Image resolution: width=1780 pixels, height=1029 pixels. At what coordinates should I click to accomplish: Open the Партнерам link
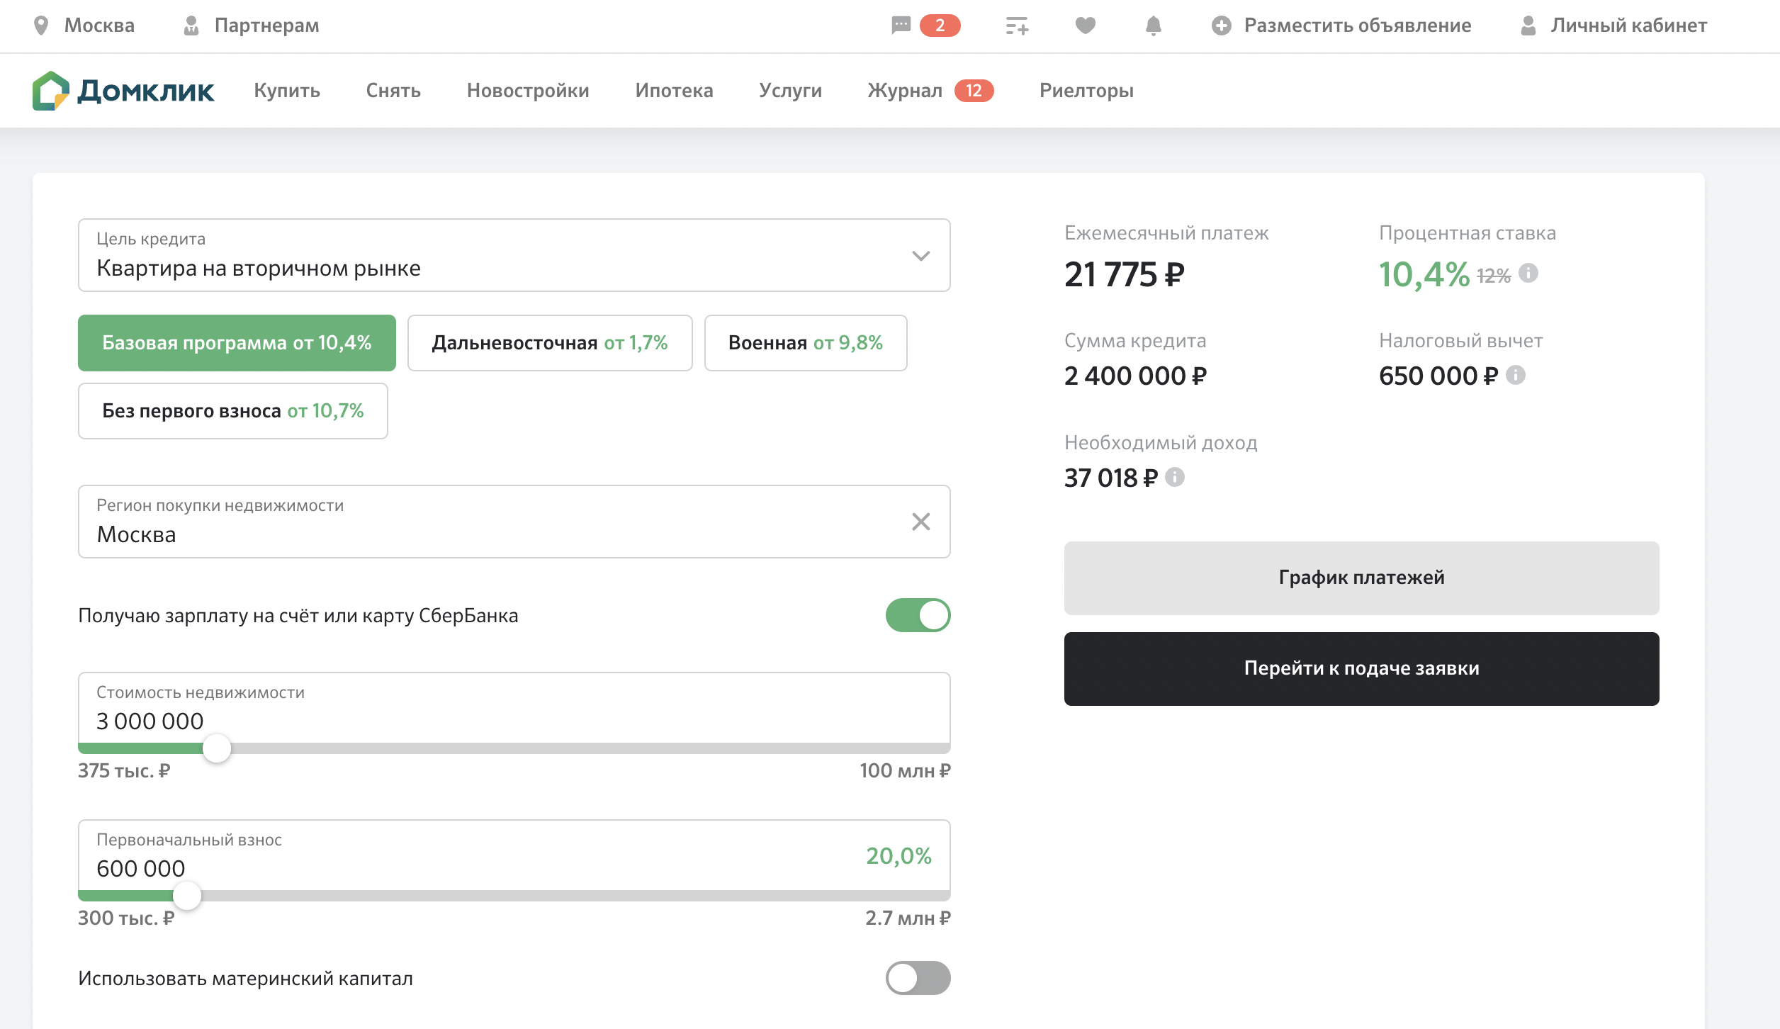click(x=267, y=26)
